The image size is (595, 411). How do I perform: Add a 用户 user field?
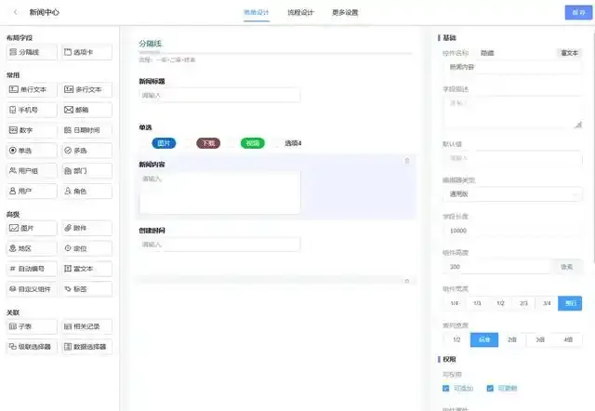coord(32,191)
